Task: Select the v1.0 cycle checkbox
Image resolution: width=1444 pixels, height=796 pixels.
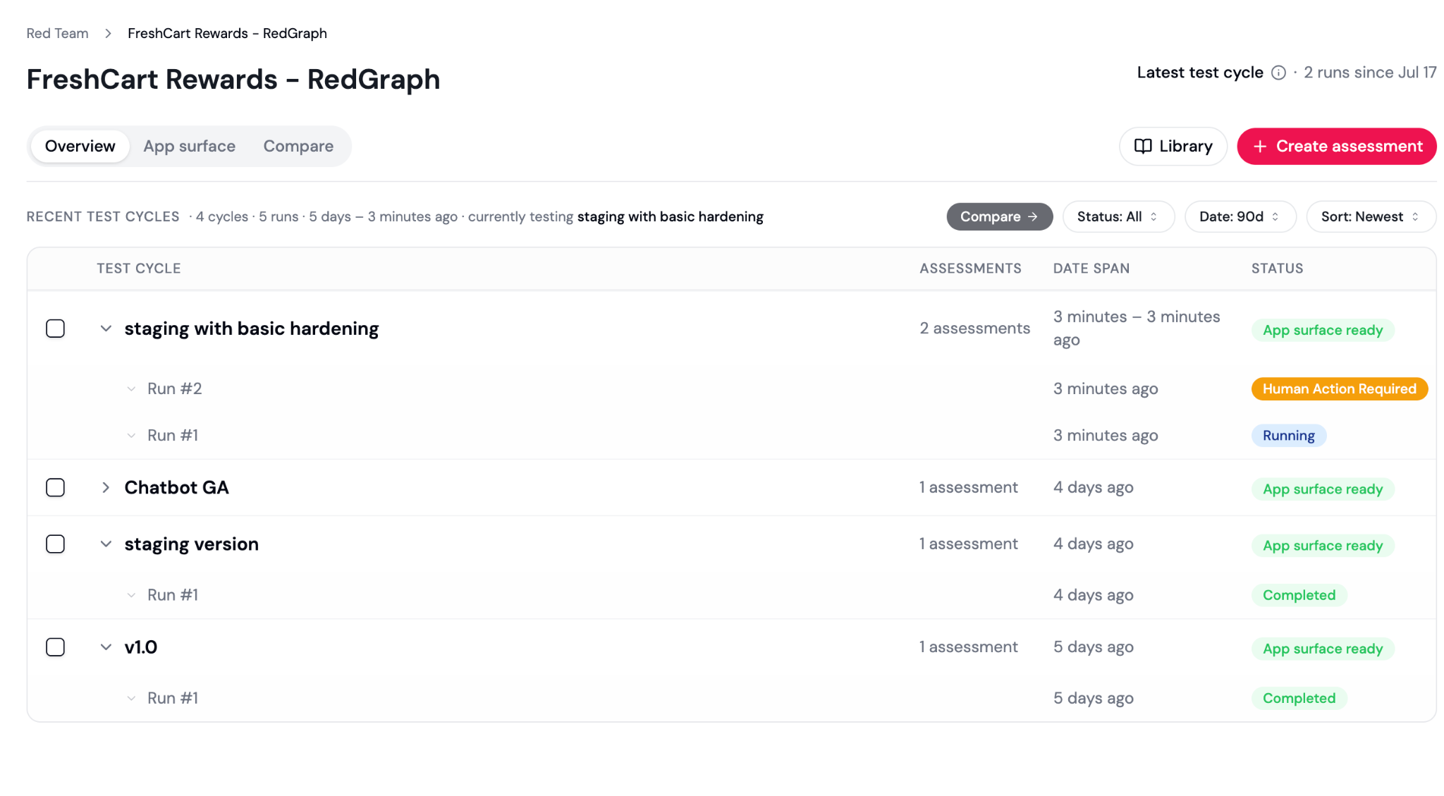Action: [55, 647]
